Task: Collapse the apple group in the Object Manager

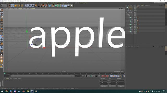Action: [x=128, y=16]
